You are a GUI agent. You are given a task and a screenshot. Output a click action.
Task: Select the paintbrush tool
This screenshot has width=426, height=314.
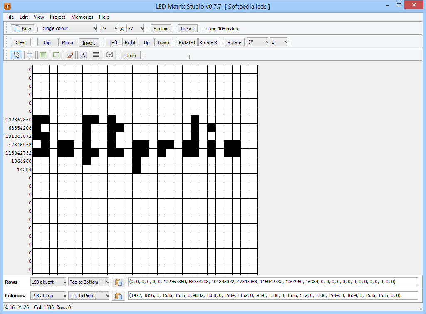click(70, 55)
